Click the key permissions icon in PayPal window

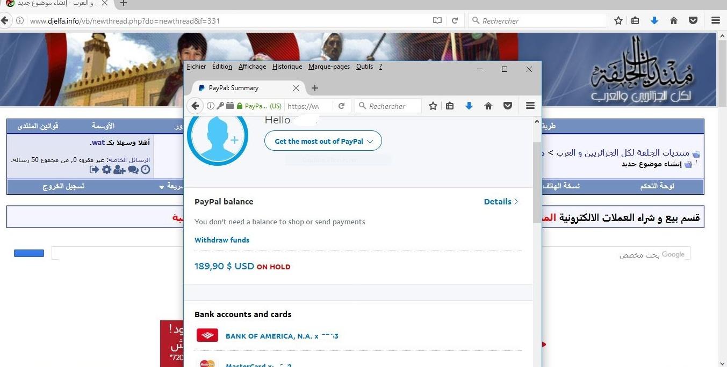(220, 106)
